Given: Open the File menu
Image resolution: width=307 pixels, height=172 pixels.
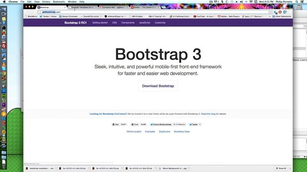Looking at the screenshot, I should click(23, 1).
